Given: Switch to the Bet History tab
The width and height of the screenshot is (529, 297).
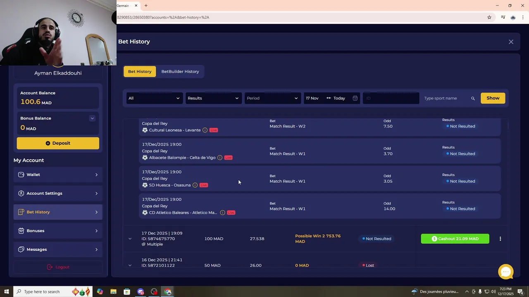Looking at the screenshot, I should click(x=140, y=71).
